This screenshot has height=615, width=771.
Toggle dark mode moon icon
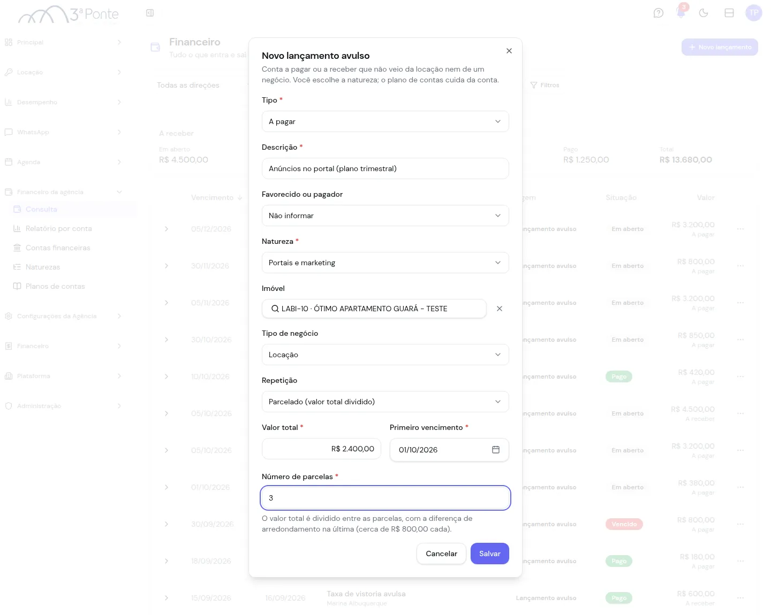(704, 13)
